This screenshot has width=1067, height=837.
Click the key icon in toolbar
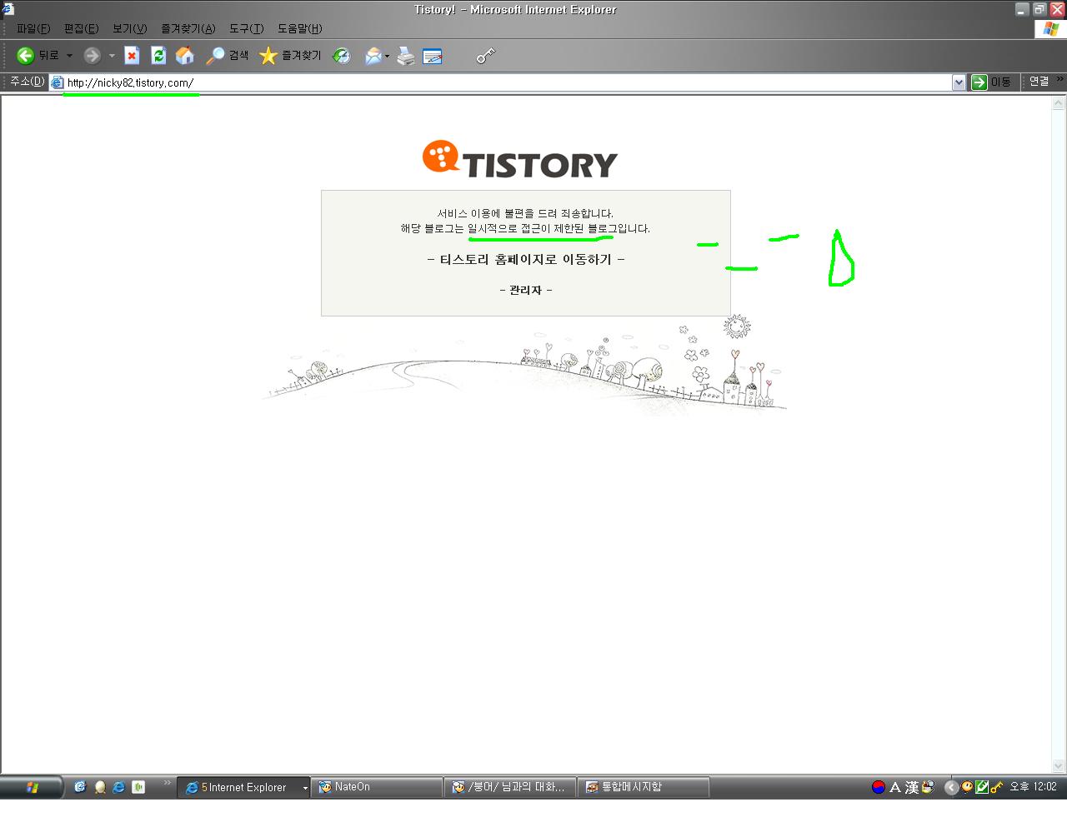[485, 56]
